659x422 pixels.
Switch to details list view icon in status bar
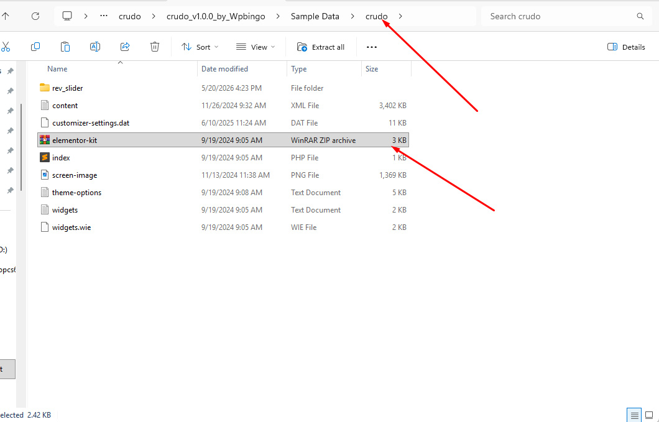pyautogui.click(x=634, y=415)
